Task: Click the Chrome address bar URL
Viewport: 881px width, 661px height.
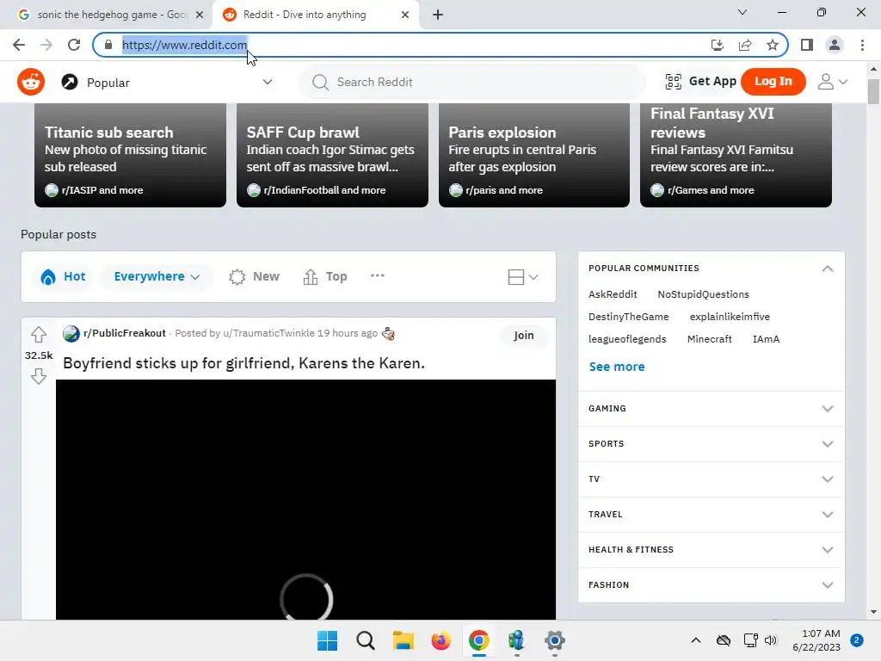Action: tap(184, 45)
